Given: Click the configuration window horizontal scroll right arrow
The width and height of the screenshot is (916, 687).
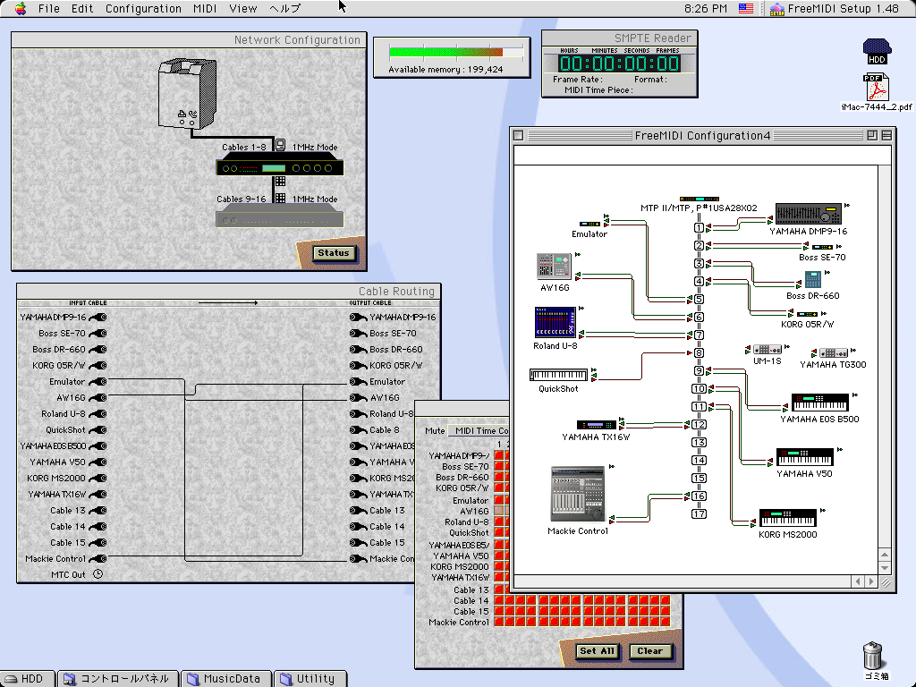Looking at the screenshot, I should [871, 581].
